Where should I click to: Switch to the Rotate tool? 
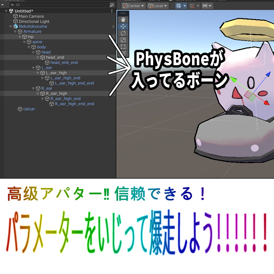[123, 33]
